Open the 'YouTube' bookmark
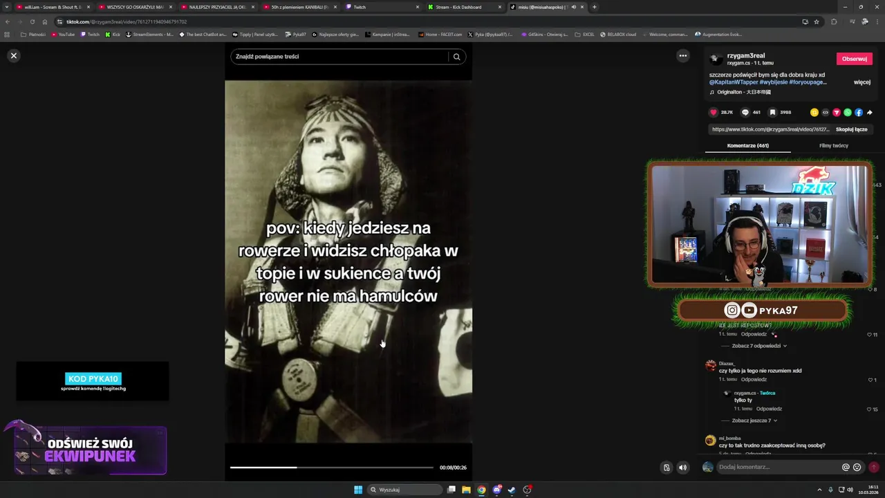This screenshot has height=498, width=885. [x=63, y=34]
